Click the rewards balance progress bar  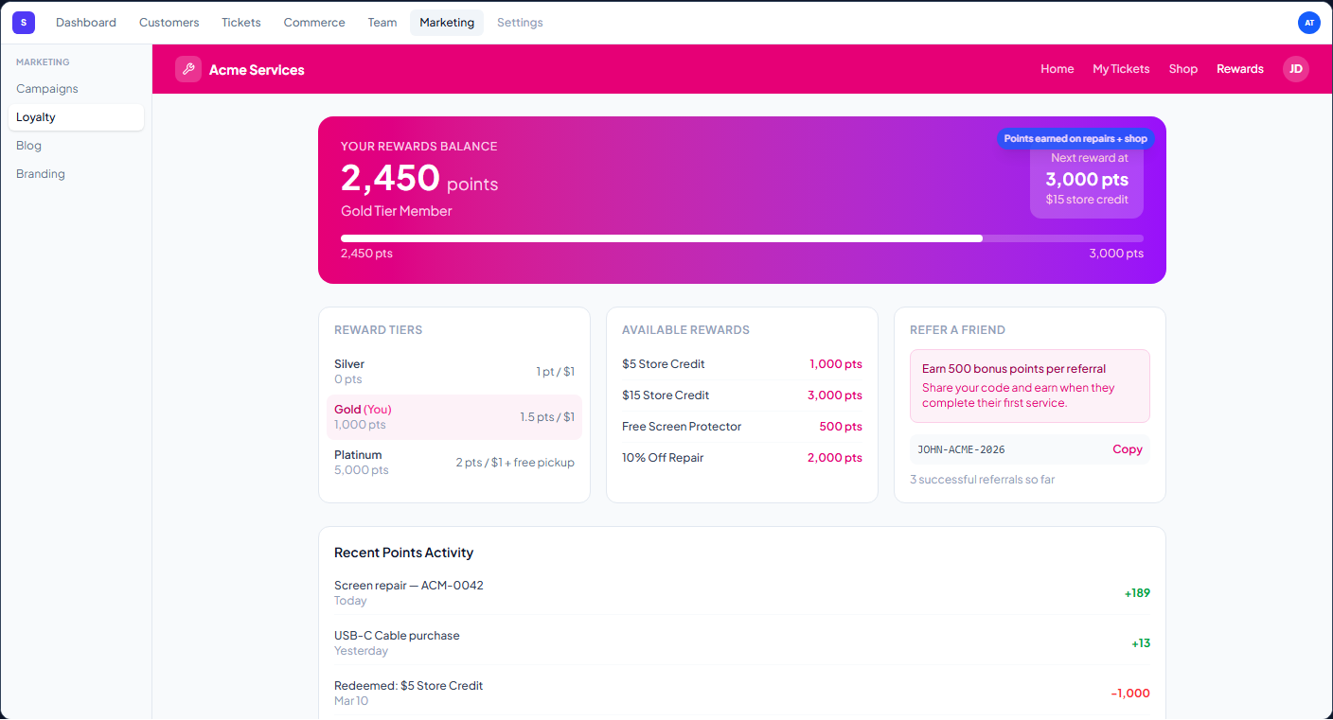pos(742,238)
